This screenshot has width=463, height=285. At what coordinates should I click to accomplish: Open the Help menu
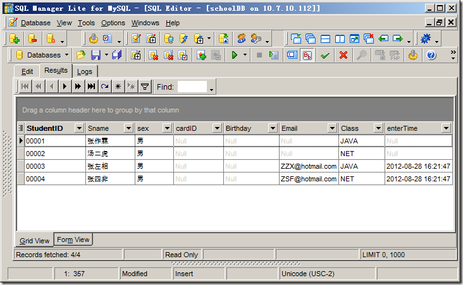tap(173, 23)
